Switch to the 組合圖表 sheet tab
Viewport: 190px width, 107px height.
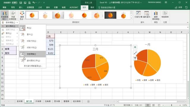coord(77,101)
